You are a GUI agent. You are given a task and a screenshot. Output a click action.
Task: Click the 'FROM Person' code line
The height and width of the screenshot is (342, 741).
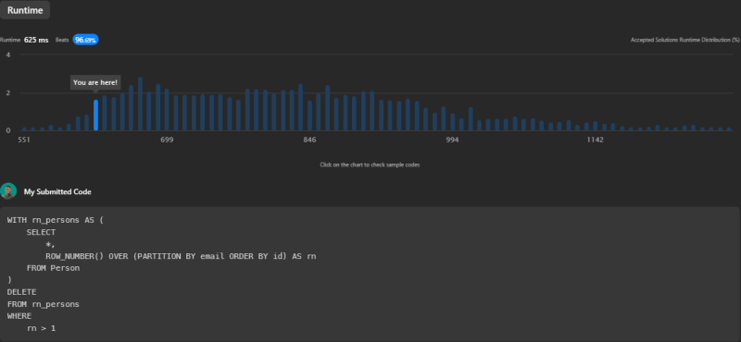[x=53, y=268]
